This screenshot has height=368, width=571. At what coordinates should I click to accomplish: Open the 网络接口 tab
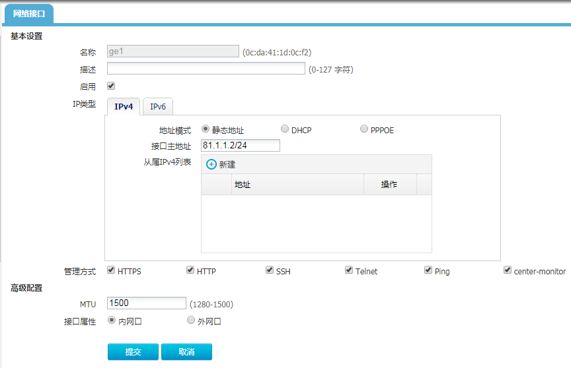point(28,14)
